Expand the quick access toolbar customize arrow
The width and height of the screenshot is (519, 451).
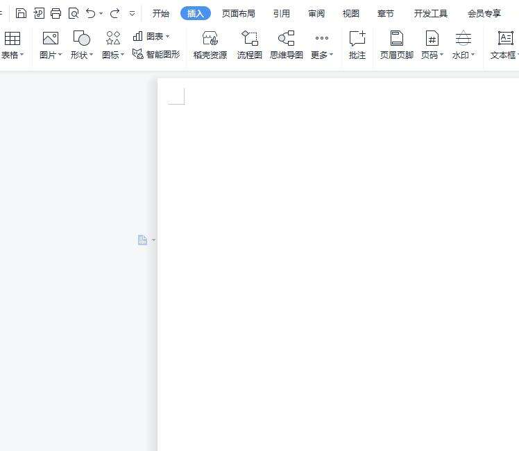click(x=132, y=14)
